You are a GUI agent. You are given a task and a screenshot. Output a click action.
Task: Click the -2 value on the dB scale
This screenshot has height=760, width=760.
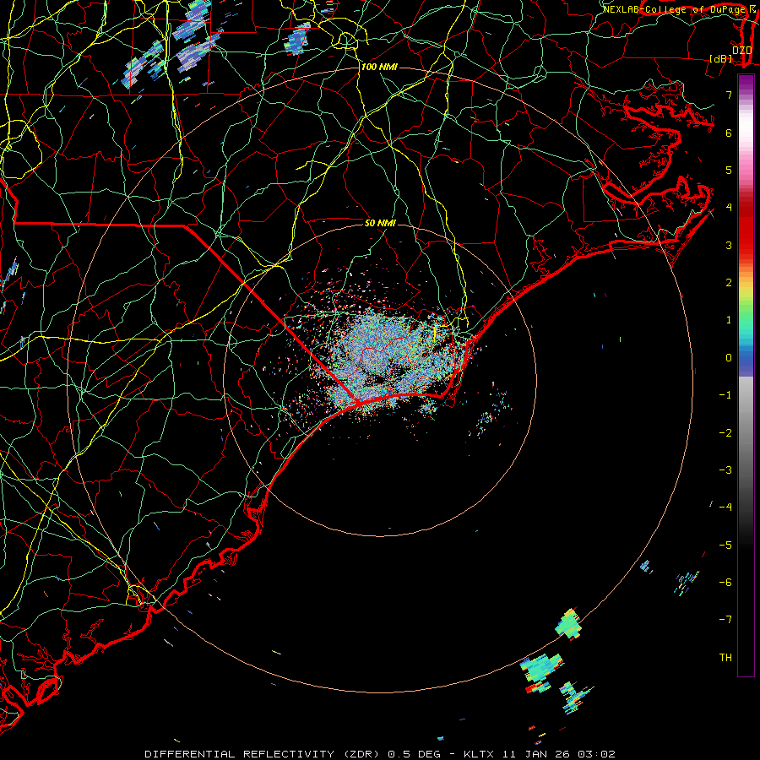(725, 433)
